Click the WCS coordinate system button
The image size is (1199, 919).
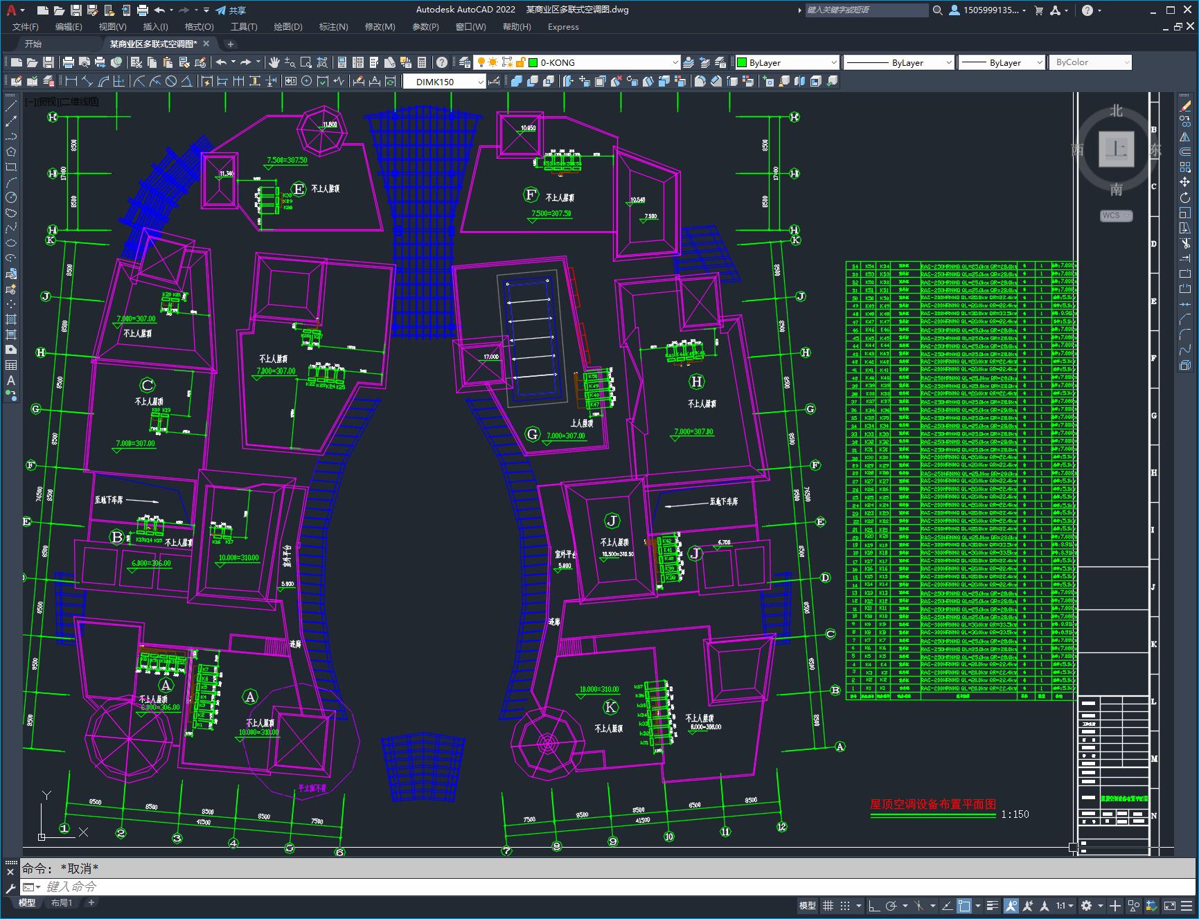click(1116, 215)
